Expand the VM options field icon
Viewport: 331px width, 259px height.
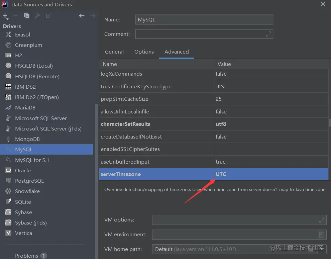(x=322, y=220)
